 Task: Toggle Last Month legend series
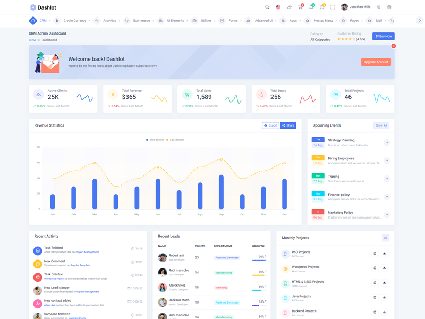176,140
